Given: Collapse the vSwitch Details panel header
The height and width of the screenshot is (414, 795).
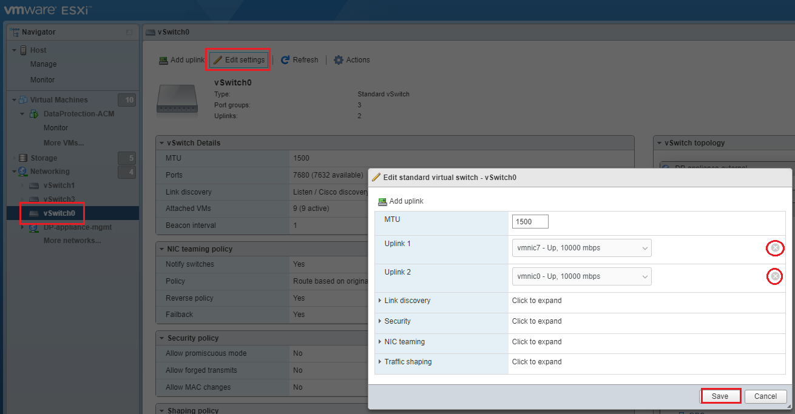Looking at the screenshot, I should click(194, 143).
